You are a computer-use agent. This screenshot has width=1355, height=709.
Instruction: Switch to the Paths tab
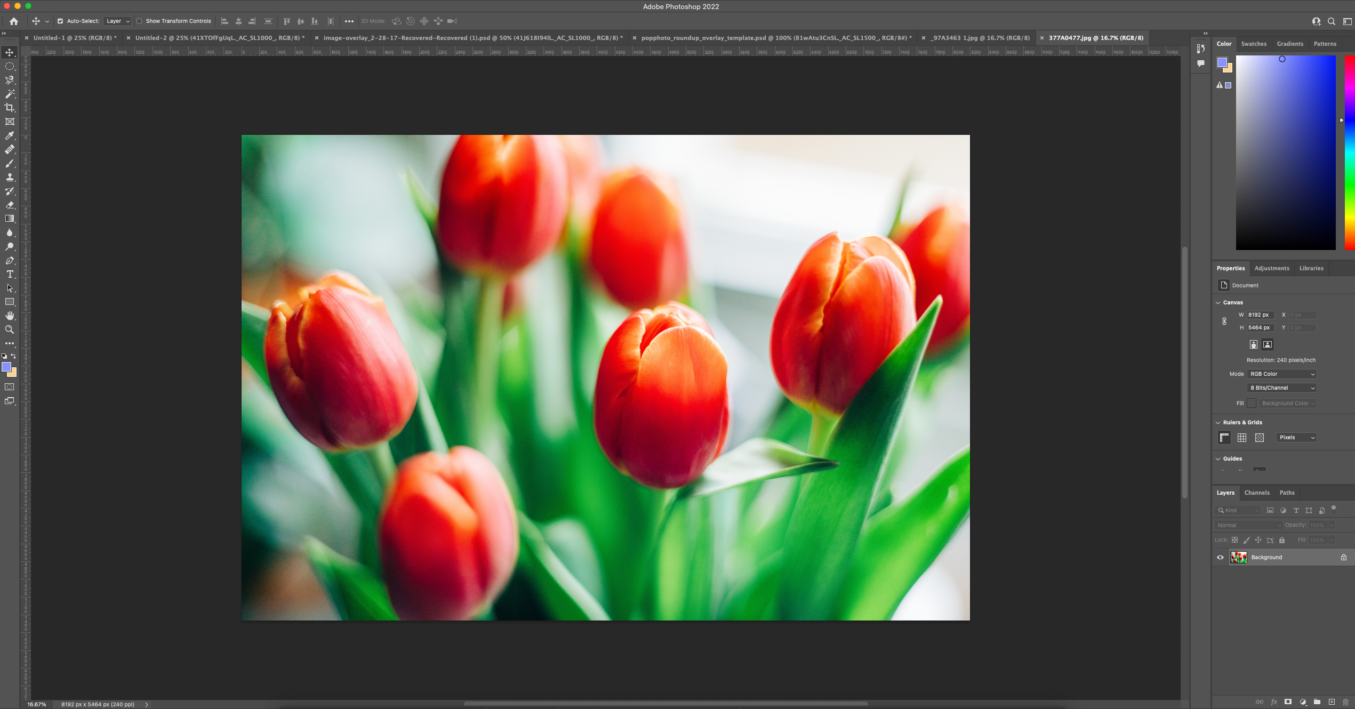point(1287,493)
